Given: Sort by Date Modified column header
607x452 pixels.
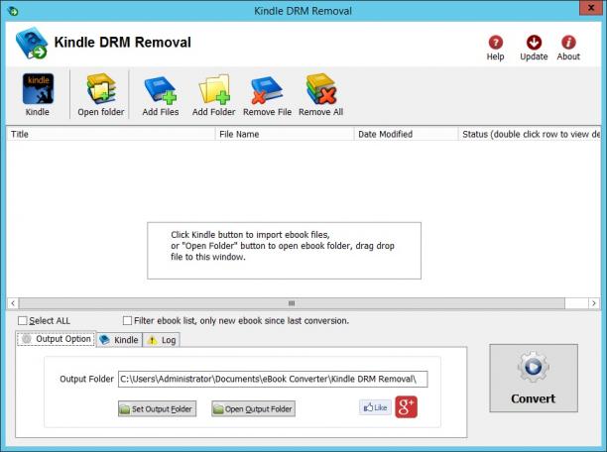Looking at the screenshot, I should pos(406,134).
